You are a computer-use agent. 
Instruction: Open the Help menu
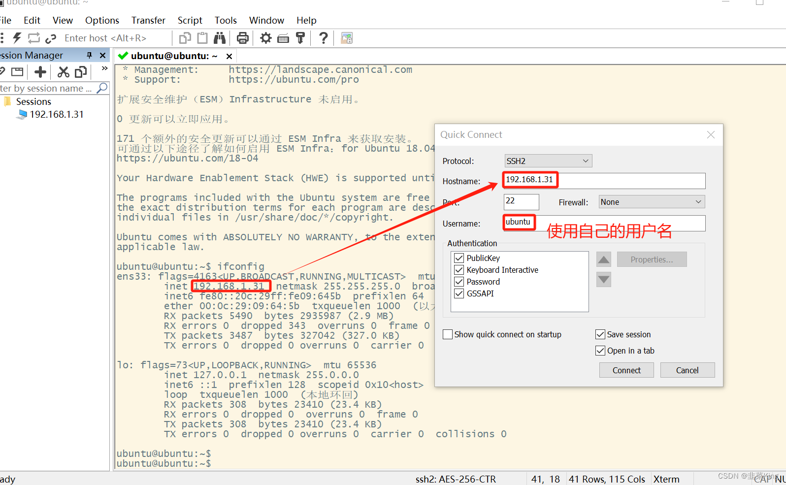click(306, 20)
